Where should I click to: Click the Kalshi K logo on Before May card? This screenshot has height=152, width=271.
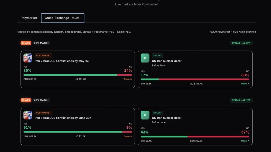(x=145, y=58)
